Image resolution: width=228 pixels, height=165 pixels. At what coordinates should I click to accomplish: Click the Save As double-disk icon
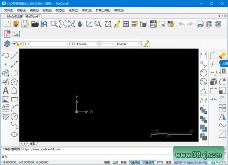pyautogui.click(x=44, y=24)
